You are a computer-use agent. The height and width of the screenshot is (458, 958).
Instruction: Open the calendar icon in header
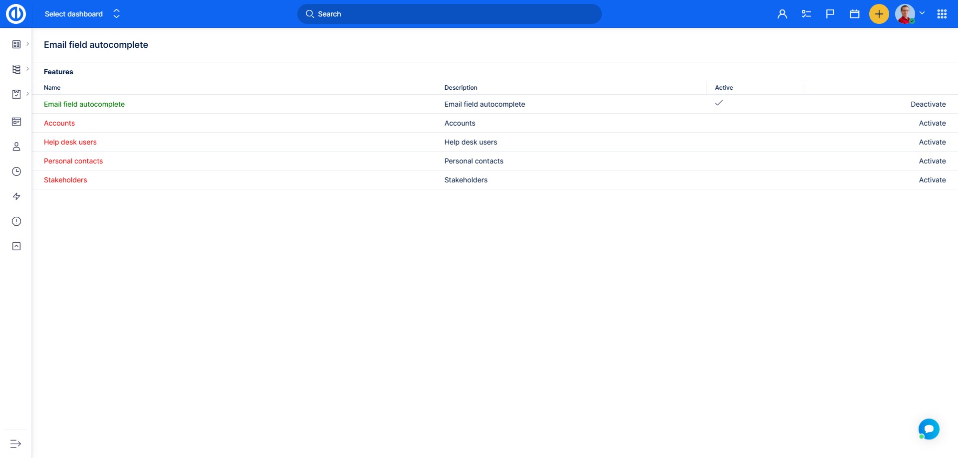tap(855, 14)
